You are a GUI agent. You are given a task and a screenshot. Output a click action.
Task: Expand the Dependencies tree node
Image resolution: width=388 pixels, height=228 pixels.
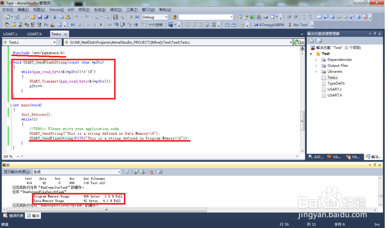(316, 60)
